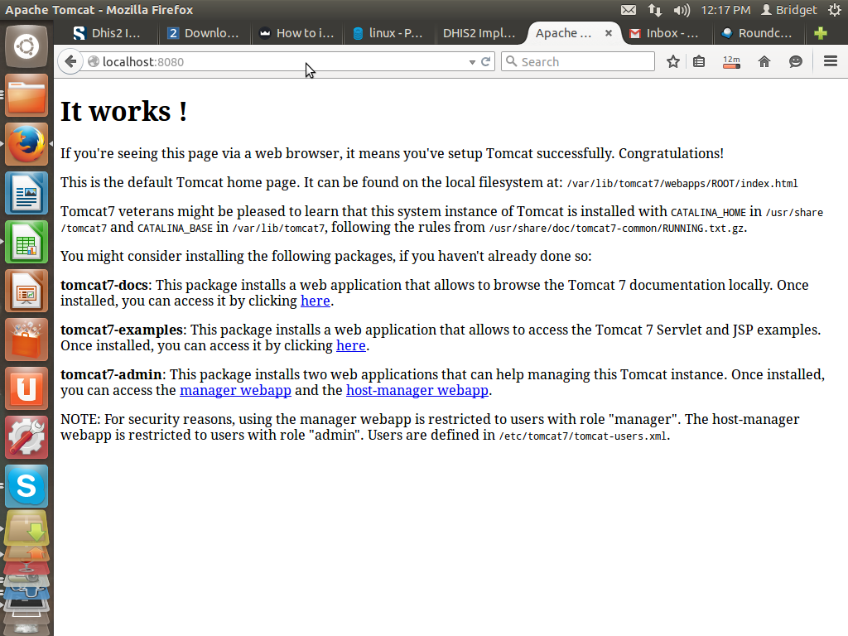This screenshot has width=848, height=636.
Task: Open the tomcat7-docs 'here' link
Action: (316, 301)
